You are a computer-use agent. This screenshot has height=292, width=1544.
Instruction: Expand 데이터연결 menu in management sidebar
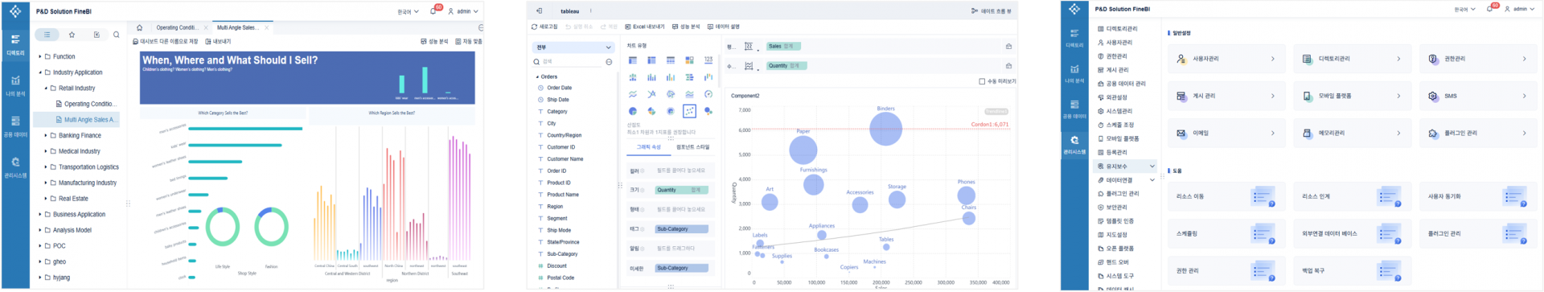point(1126,180)
